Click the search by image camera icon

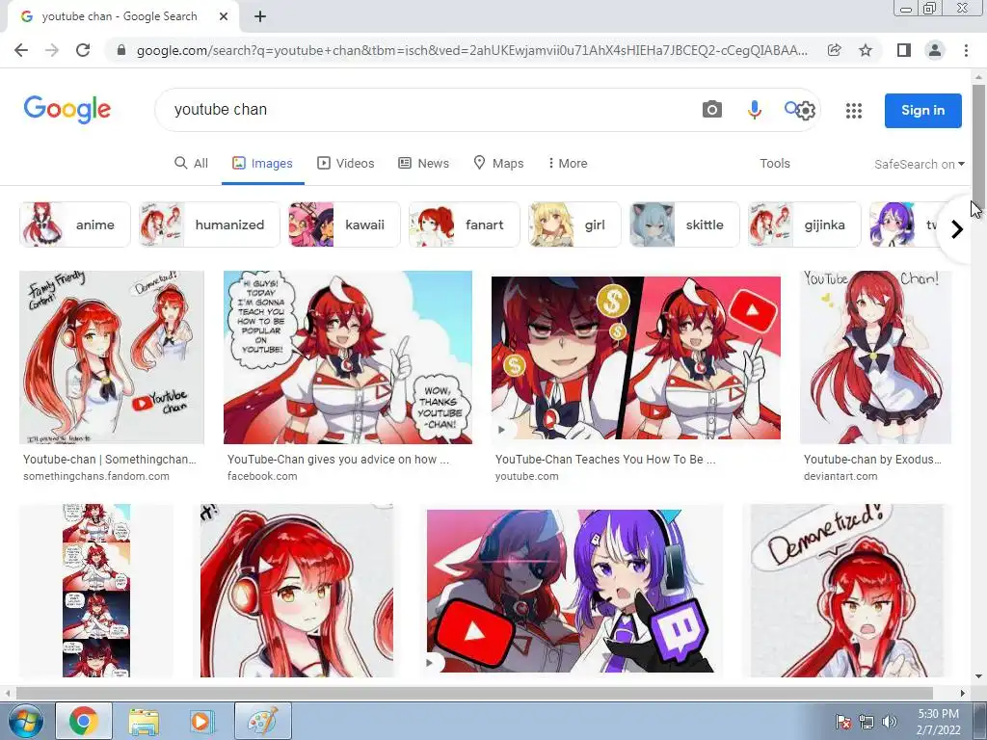click(x=712, y=110)
